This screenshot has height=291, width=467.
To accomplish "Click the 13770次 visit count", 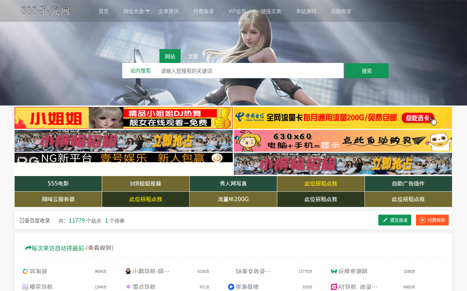I will [x=305, y=271].
